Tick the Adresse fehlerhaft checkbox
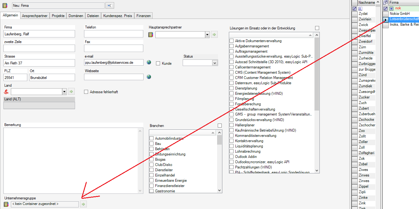This screenshot has width=419, height=209. (x=86, y=92)
